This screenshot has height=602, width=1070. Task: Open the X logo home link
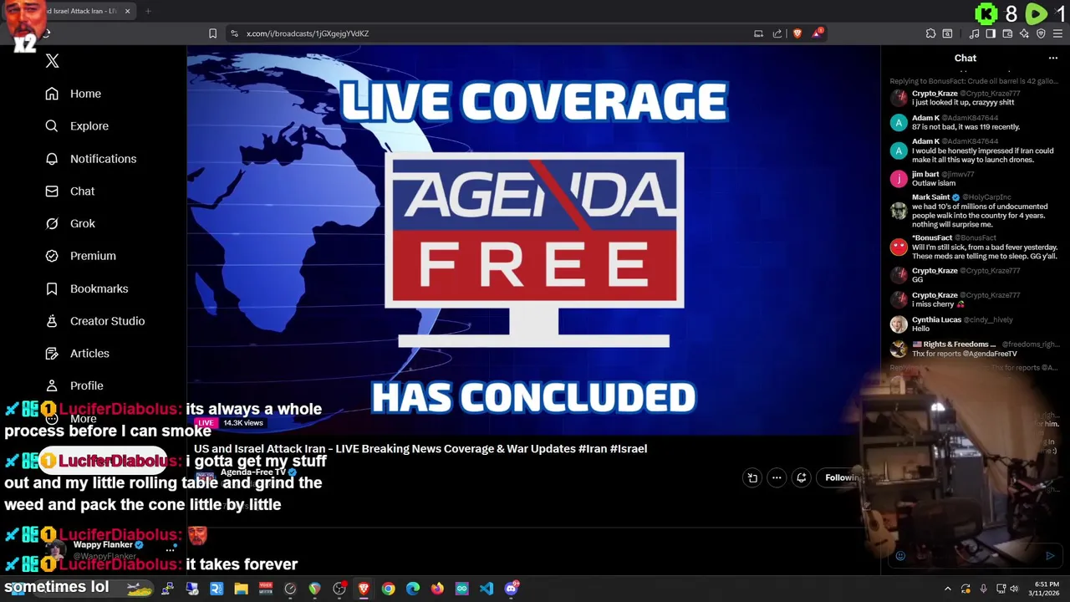52,61
